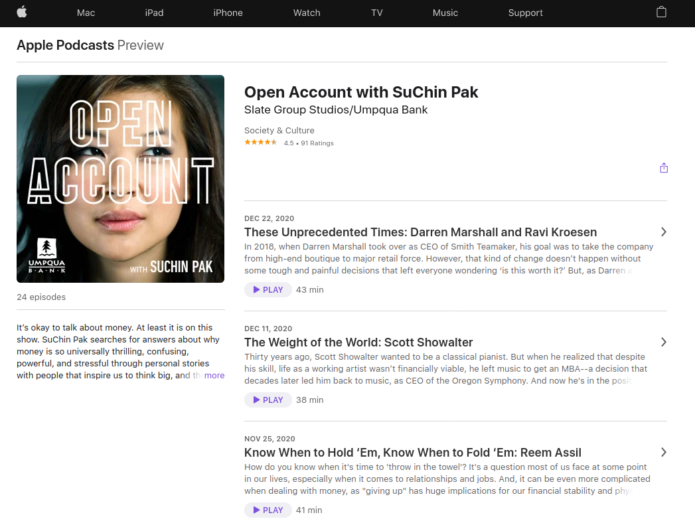The width and height of the screenshot is (695, 529).
Task: Expand the Reem Assil episode chevron
Action: click(x=664, y=453)
